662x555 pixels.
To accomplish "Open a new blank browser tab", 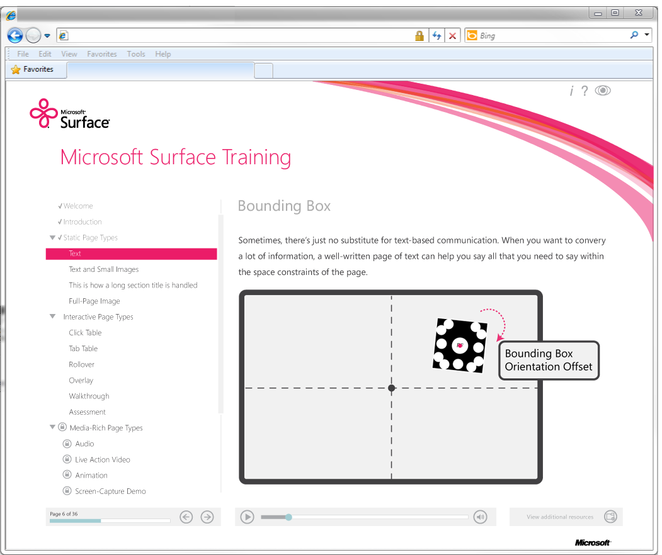I will pyautogui.click(x=263, y=70).
